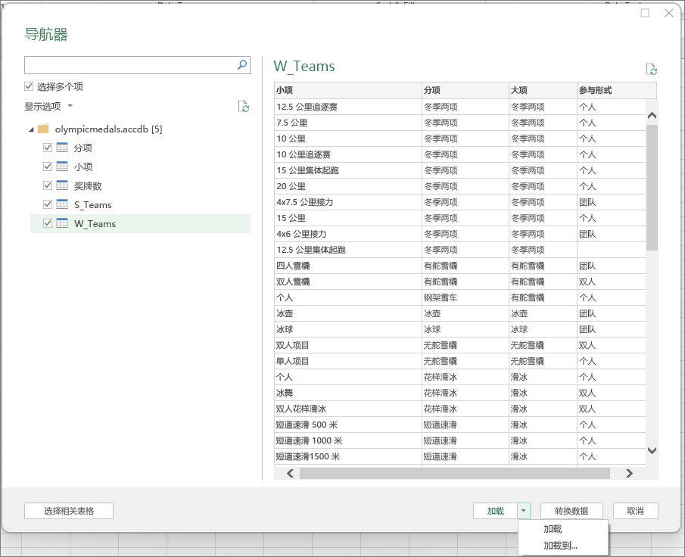
Task: Click the table icon beside 分项
Action: 62,148
